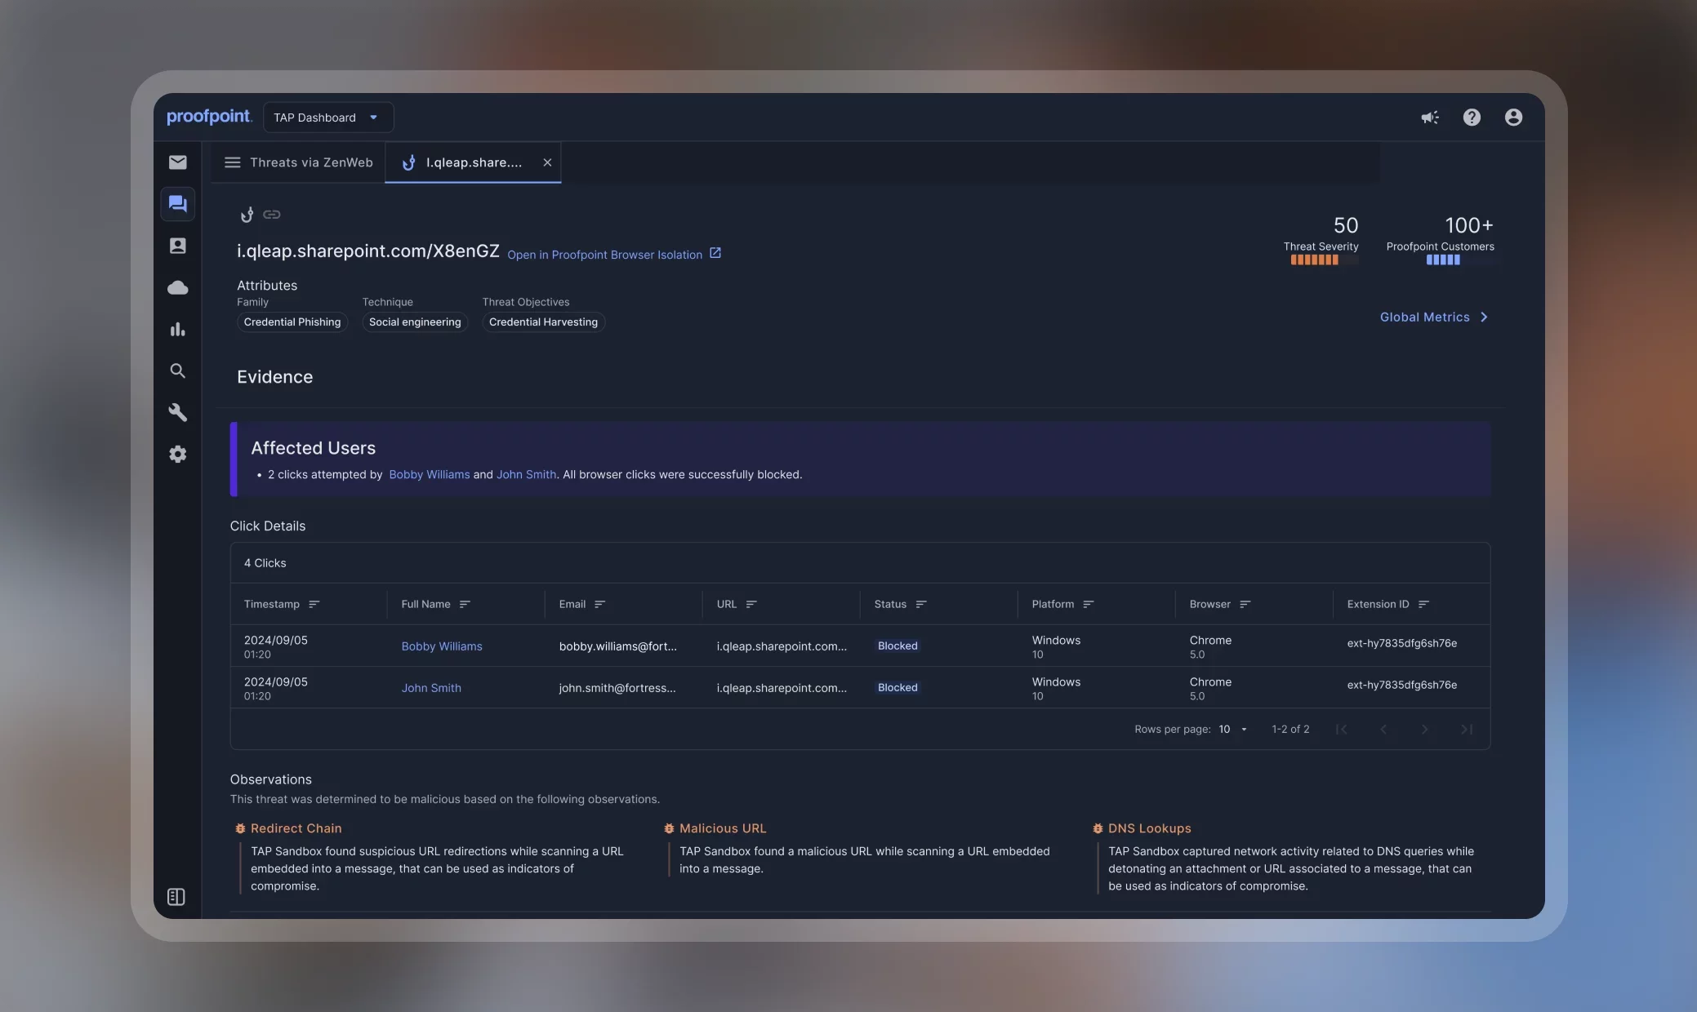
Task: Click the phishing hook icon above the URL
Action: [x=247, y=215]
